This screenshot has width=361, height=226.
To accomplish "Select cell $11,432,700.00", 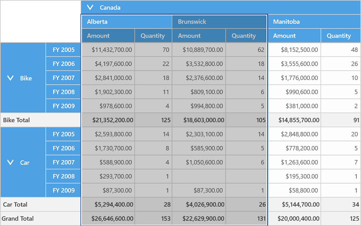I will 108,50.
